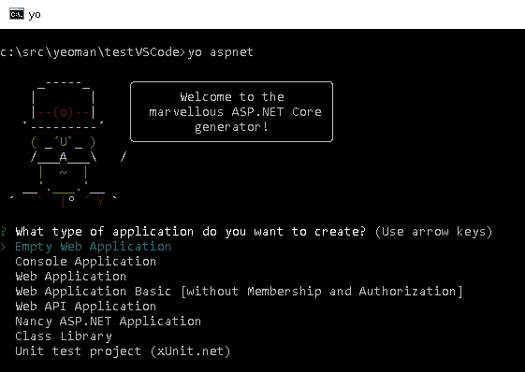Click the Welcome to ASP.NET Core speech box
Viewport: 525px width, 372px height.
tap(232, 112)
